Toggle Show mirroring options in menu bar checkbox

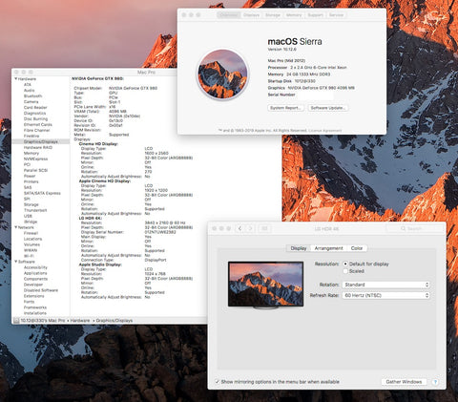(217, 382)
